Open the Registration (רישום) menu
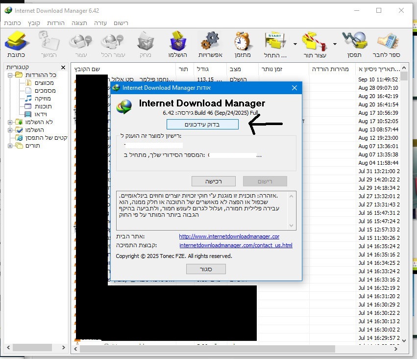This screenshot has width=417, height=359. pos(121,23)
